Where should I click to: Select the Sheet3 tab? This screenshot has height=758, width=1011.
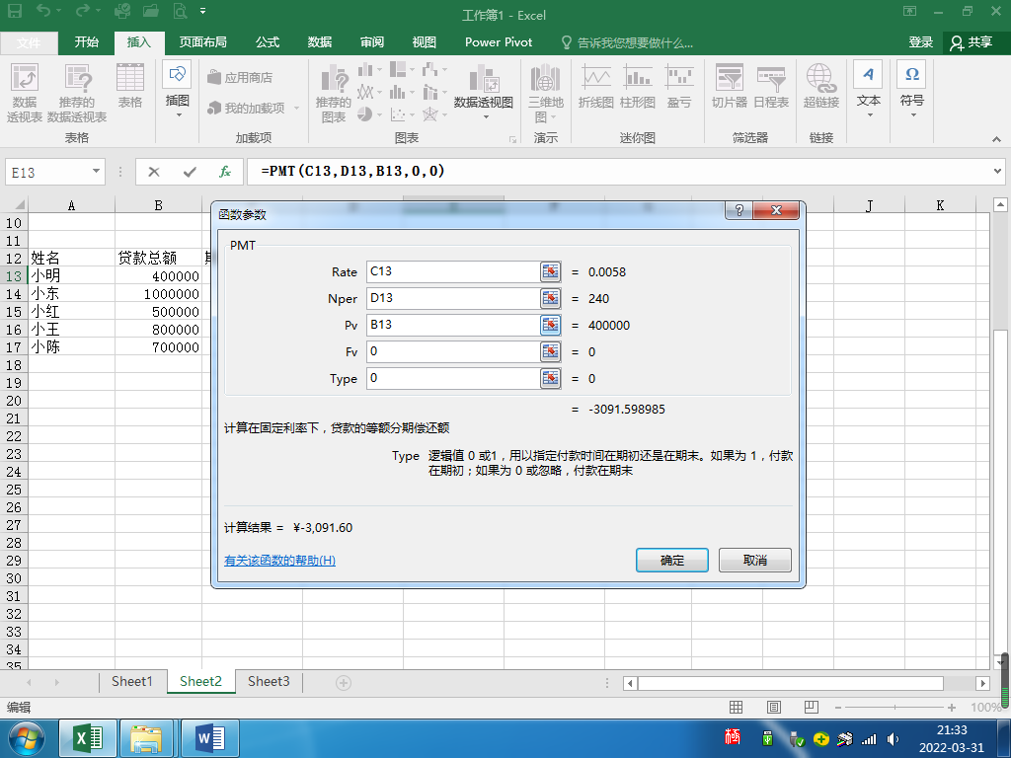[269, 681]
